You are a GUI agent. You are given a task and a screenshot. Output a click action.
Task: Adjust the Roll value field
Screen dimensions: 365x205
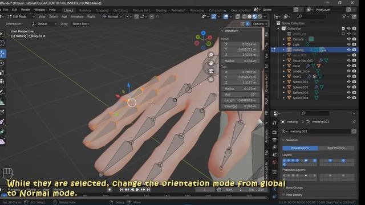tap(241, 95)
